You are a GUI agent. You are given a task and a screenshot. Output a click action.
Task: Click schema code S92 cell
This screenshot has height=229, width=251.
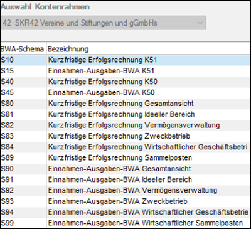[23, 191]
